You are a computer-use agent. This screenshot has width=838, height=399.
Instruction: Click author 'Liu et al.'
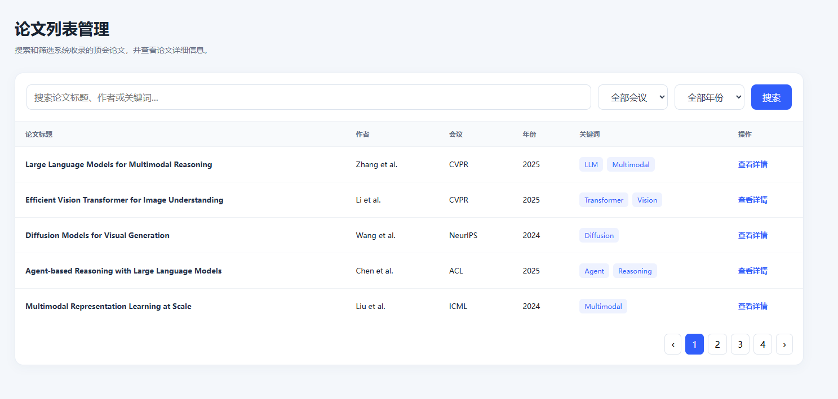370,306
